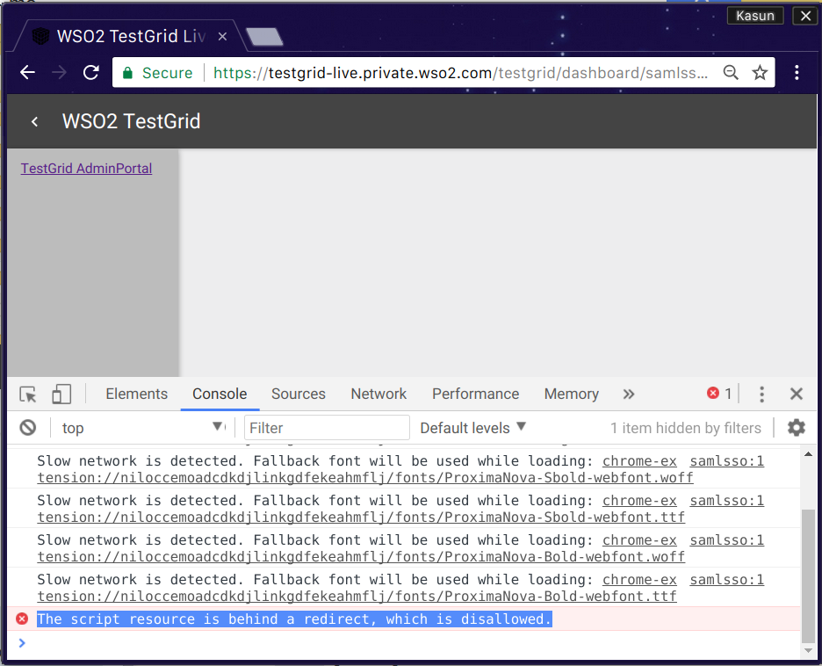This screenshot has height=666, width=822.
Task: Open the zoom magnifier icon in address bar
Action: point(731,72)
